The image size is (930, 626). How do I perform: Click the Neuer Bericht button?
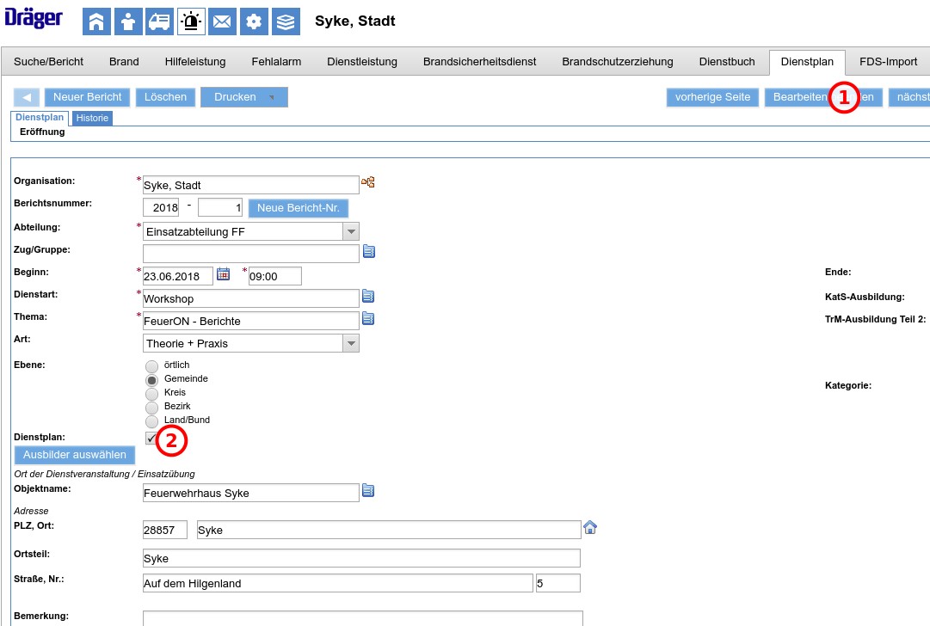click(87, 97)
